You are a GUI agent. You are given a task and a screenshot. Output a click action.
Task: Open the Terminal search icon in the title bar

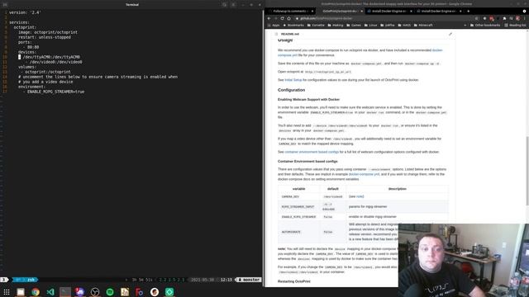224,5
